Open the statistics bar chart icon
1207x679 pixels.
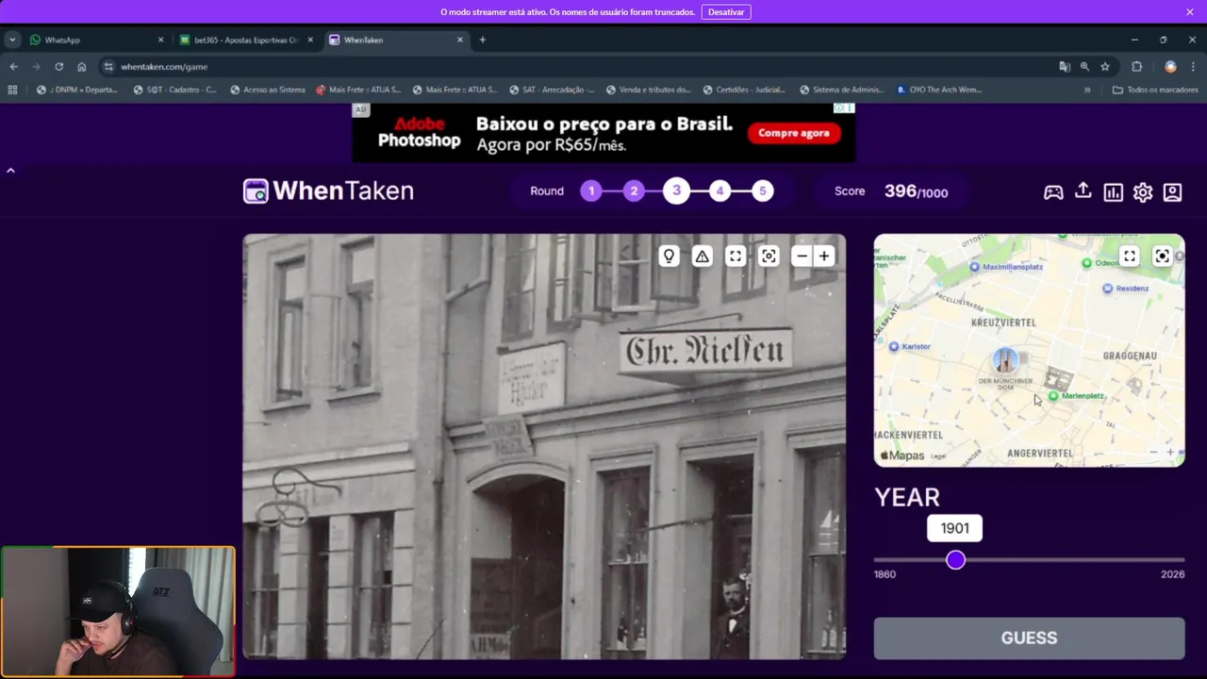(x=1113, y=191)
